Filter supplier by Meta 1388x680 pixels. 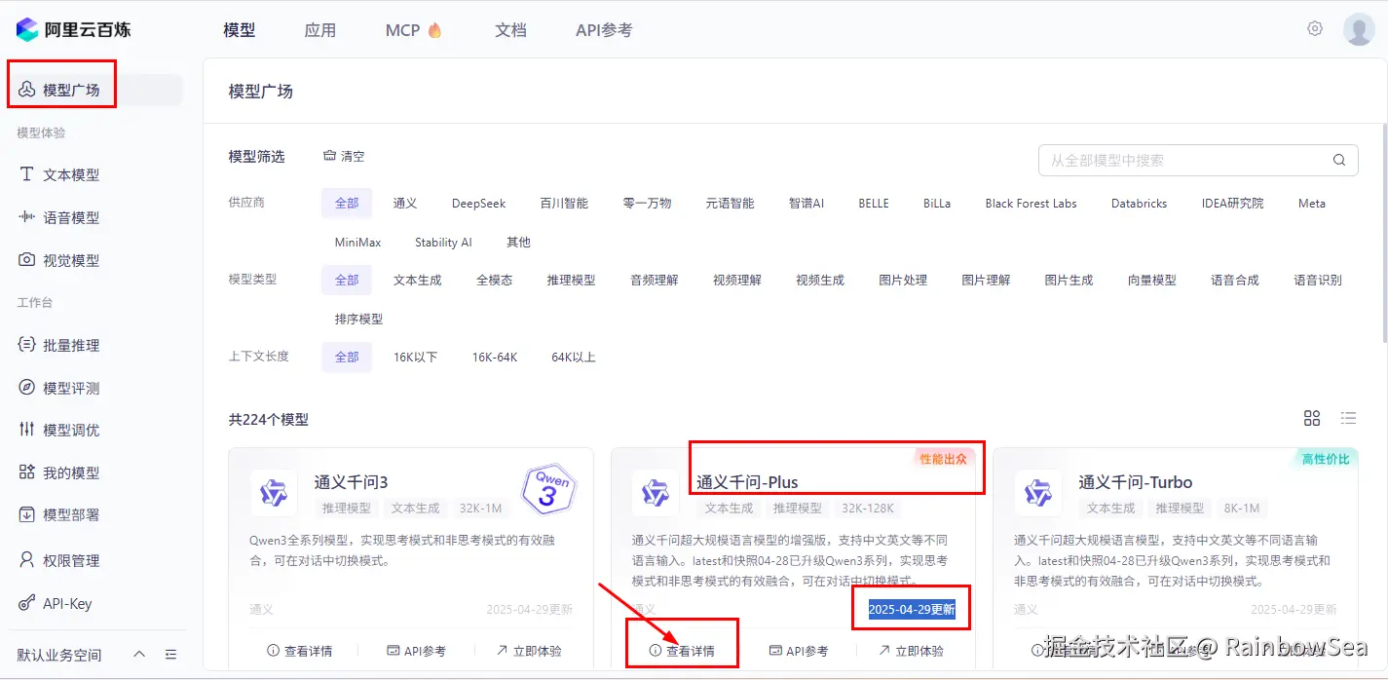[x=1311, y=203]
